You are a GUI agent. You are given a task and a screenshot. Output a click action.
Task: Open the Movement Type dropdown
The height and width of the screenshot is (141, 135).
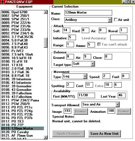[x=85, y=76]
